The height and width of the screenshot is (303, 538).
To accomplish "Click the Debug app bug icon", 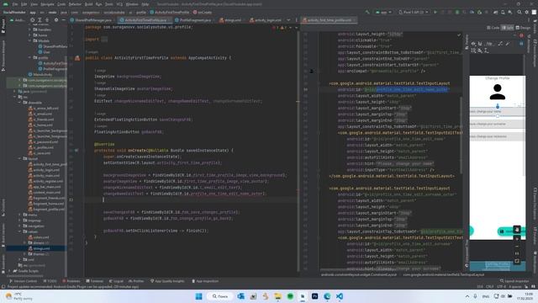I will point(457,12).
